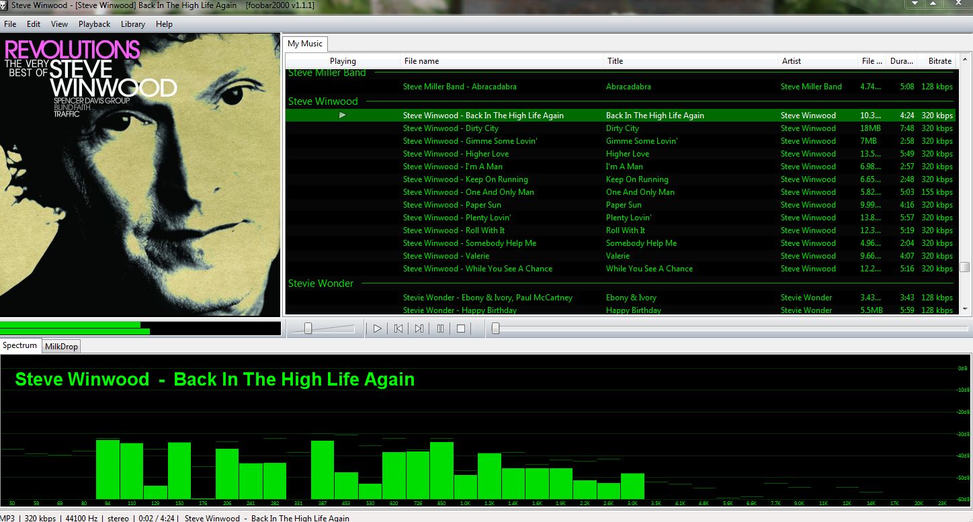Select Steve Winwood - While You See A Chance
The width and height of the screenshot is (973, 522).
pos(620,269)
